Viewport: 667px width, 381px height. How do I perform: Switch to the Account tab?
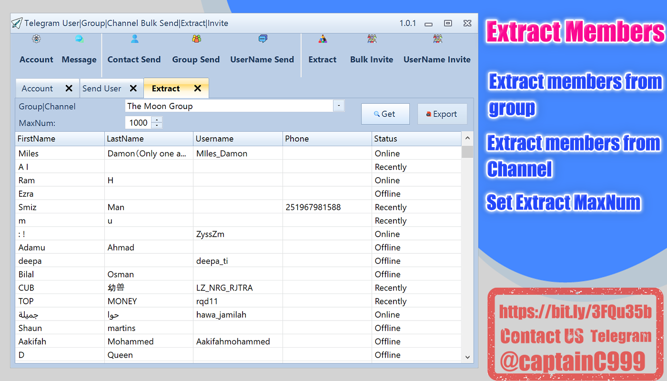(37, 89)
